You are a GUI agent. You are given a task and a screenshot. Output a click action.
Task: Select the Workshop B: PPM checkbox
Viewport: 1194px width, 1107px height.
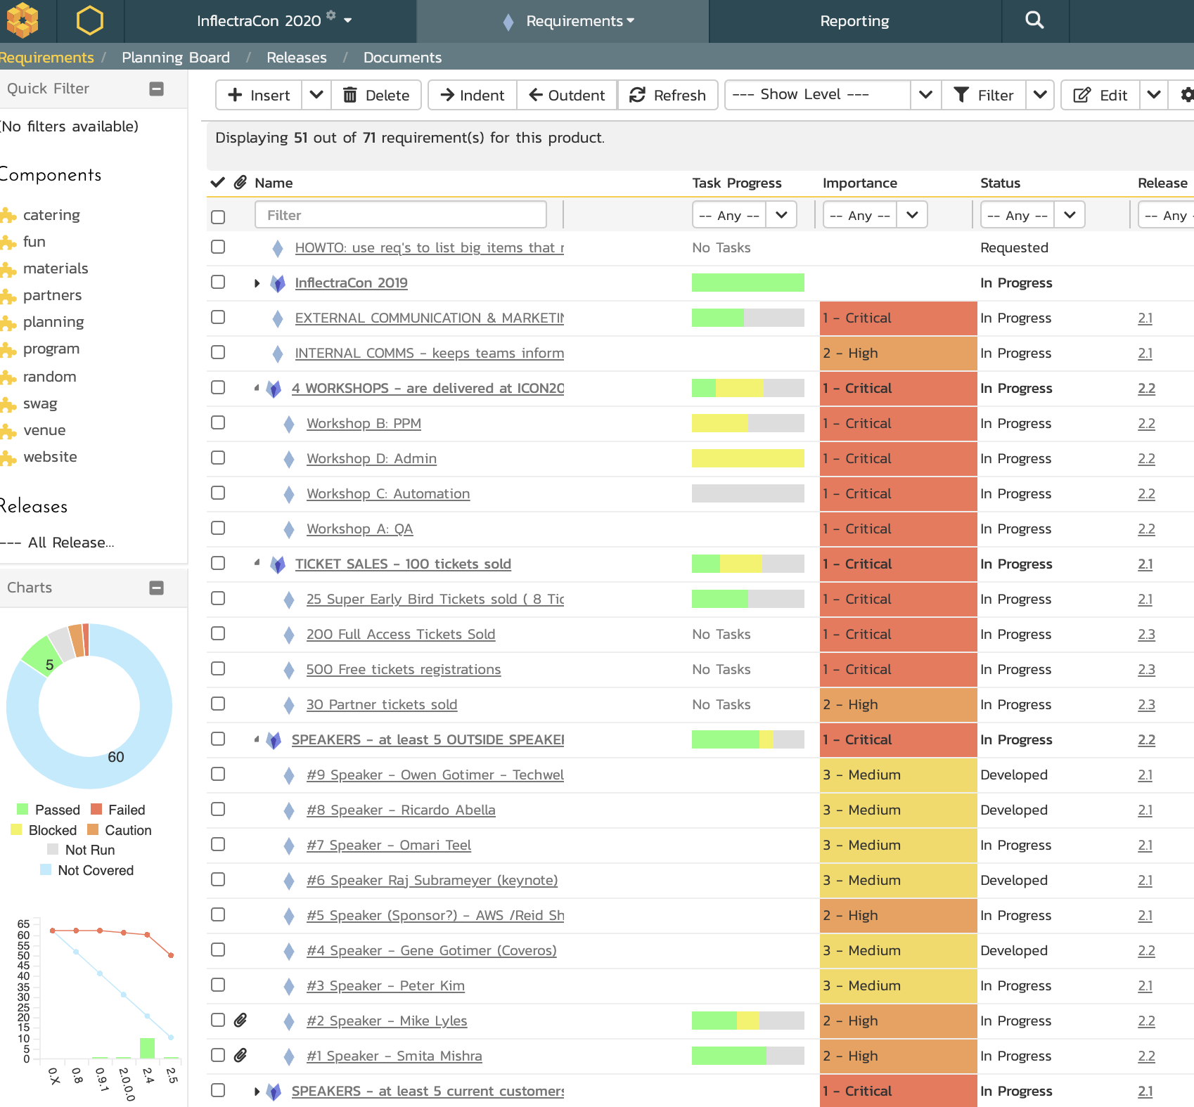[218, 422]
